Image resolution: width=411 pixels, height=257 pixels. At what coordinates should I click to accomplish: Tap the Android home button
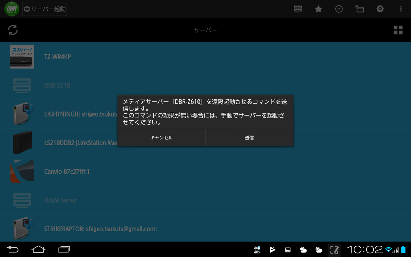pyautogui.click(x=38, y=249)
